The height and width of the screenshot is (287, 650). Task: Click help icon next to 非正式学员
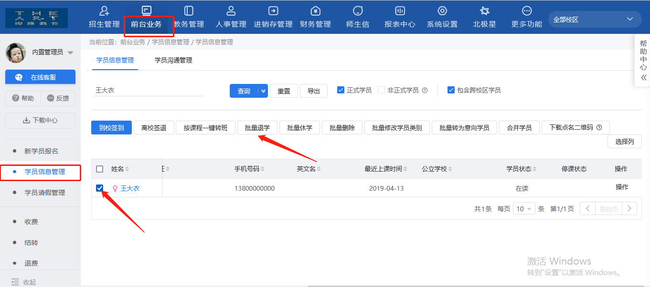point(425,90)
